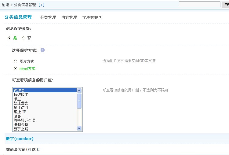Click the user group list scrollbar thumb

pyautogui.click(x=79, y=101)
